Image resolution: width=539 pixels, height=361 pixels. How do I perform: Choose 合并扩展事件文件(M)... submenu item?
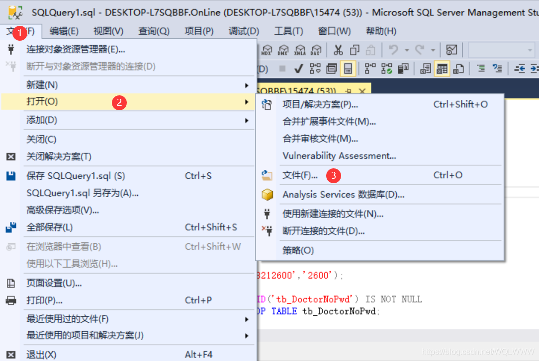(380, 122)
